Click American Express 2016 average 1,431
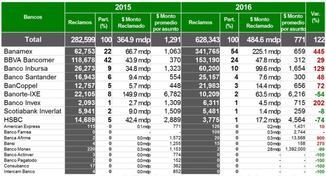The height and width of the screenshot is (176, 326). (300, 126)
